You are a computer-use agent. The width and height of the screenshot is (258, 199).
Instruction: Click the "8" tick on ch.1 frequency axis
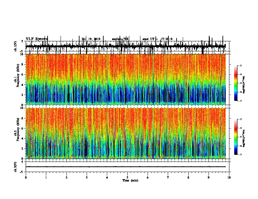(22, 64)
